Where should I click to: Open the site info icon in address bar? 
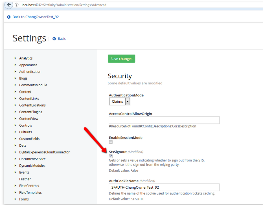click(x=16, y=5)
